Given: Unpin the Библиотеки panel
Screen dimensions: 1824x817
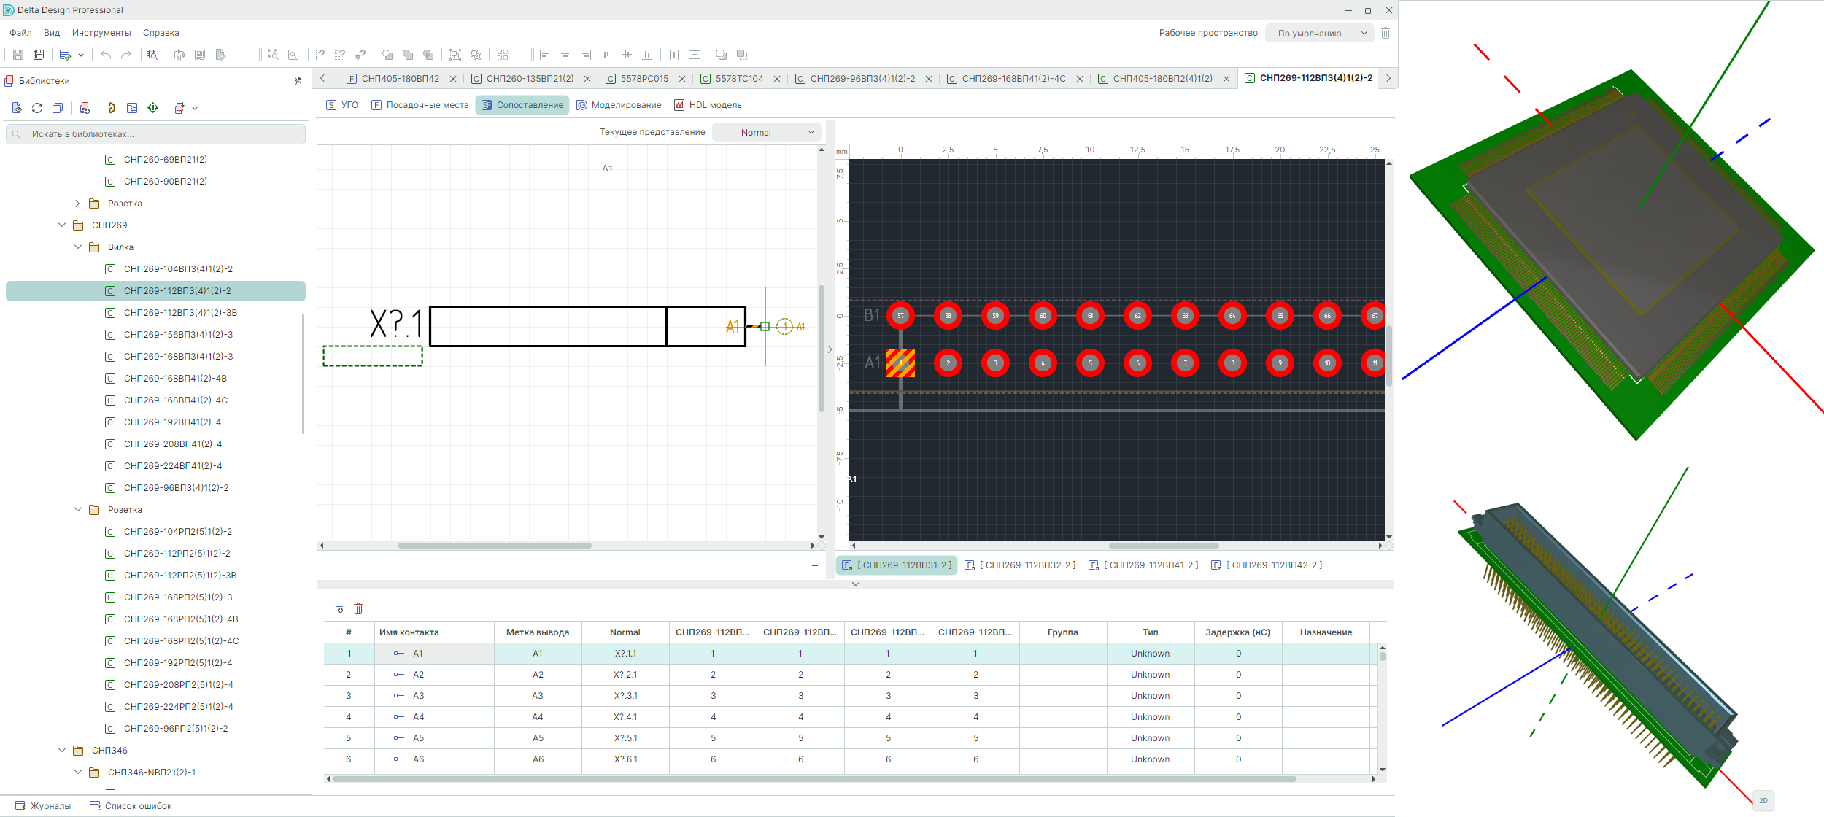Looking at the screenshot, I should [x=298, y=81].
